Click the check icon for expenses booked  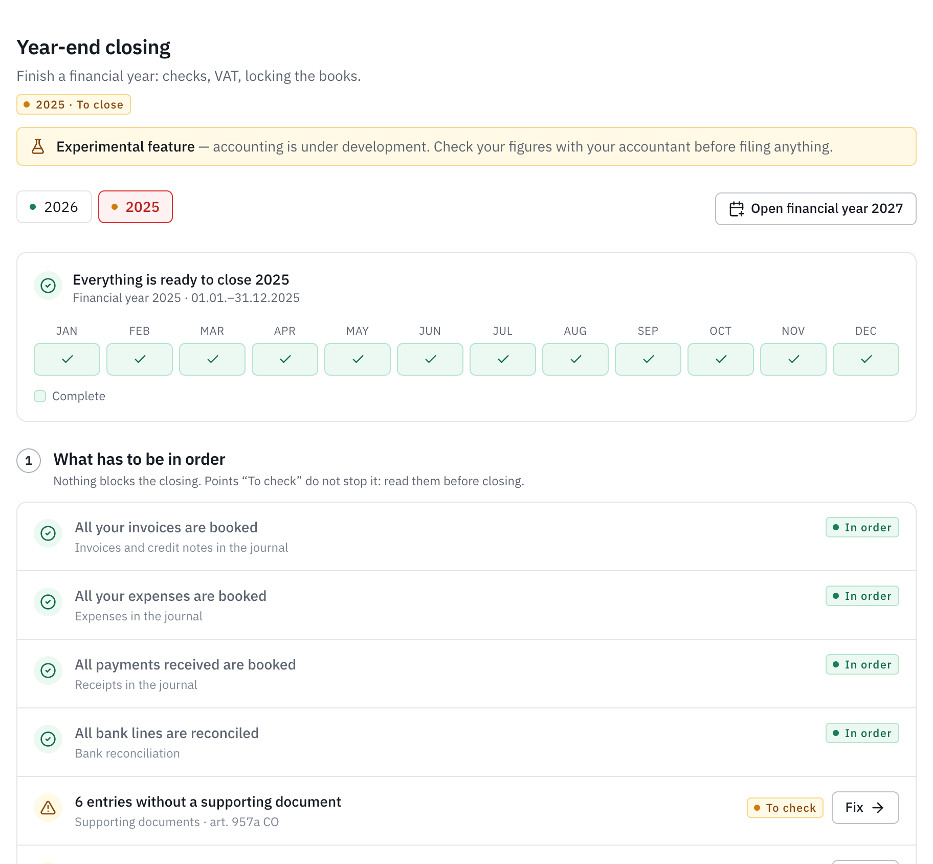point(48,602)
